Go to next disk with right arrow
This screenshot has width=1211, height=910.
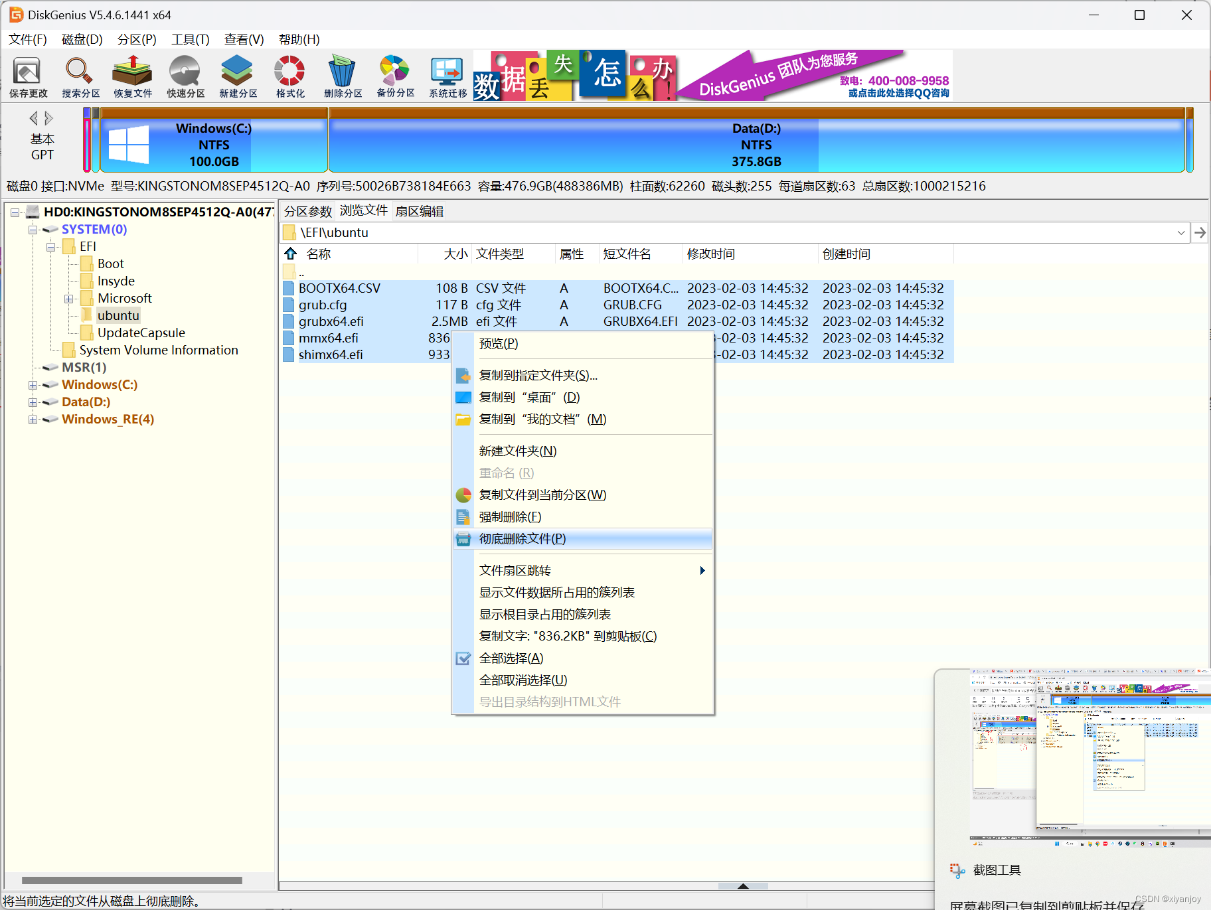pyautogui.click(x=48, y=118)
